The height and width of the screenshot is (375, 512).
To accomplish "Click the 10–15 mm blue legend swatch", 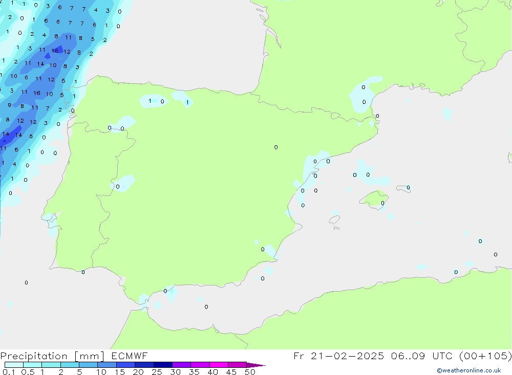I will click(x=107, y=365).
